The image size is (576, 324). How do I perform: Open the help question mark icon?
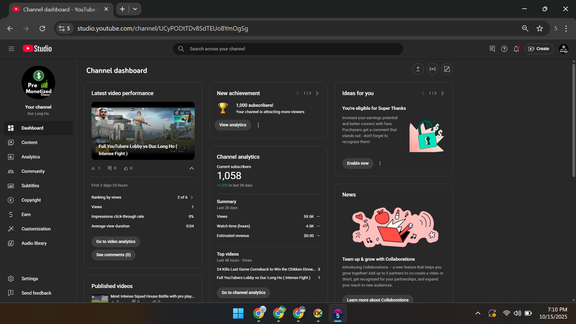(504, 49)
